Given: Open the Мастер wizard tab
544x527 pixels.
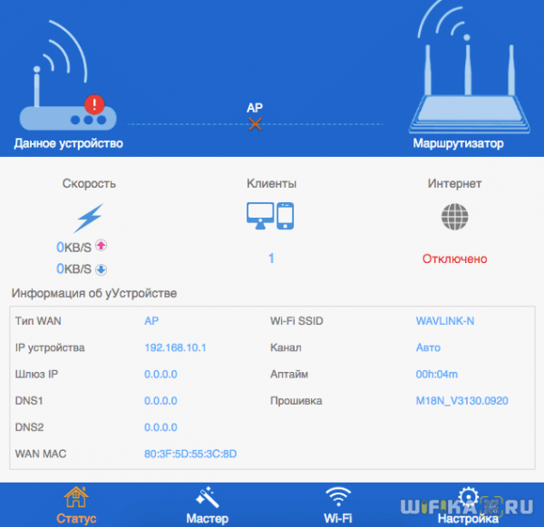Looking at the screenshot, I should click(x=207, y=505).
